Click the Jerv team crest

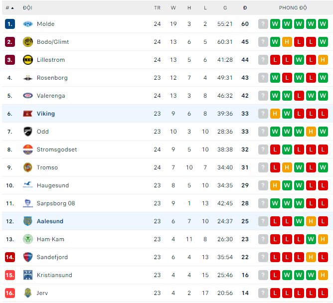28,293
